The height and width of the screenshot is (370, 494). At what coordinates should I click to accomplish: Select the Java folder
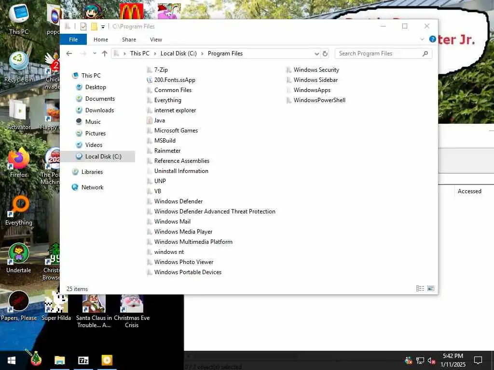click(x=159, y=120)
